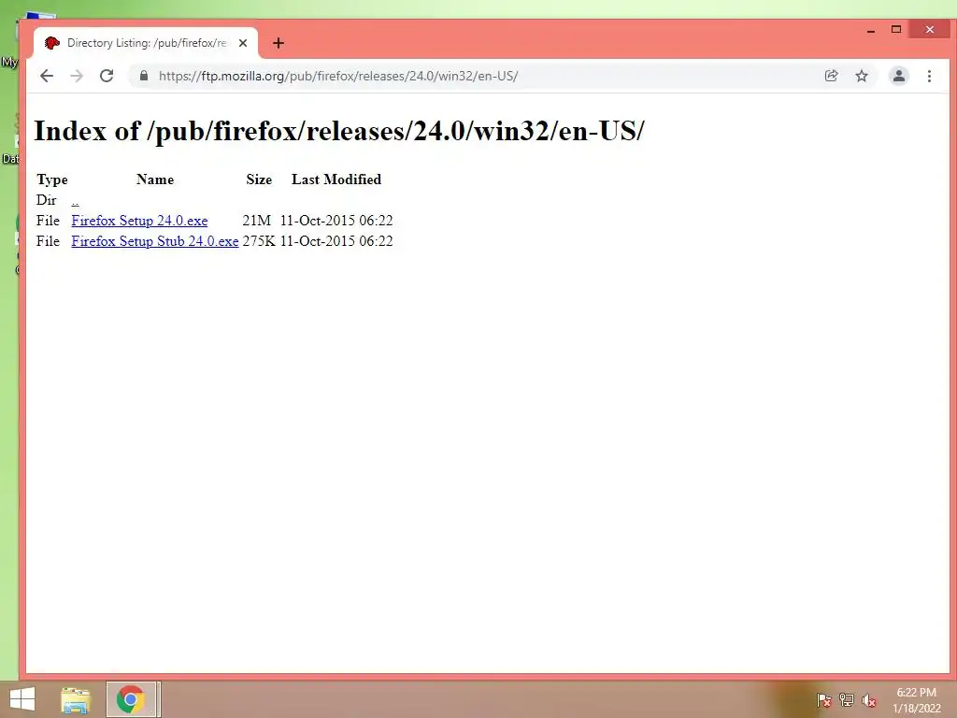View site security lock information
This screenshot has height=718, width=957.
[x=143, y=76]
